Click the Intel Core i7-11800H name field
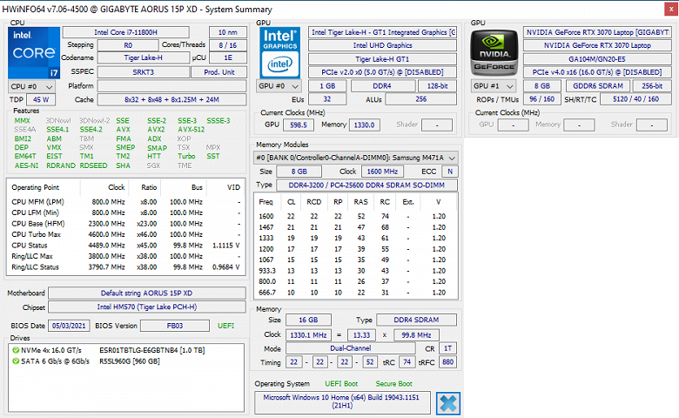The image size is (679, 418). tap(126, 32)
